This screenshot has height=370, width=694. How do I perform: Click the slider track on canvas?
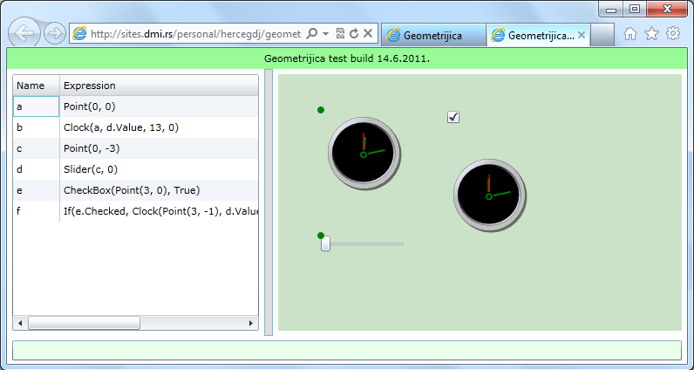pos(366,243)
